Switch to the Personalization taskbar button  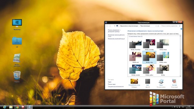coord(30,107)
